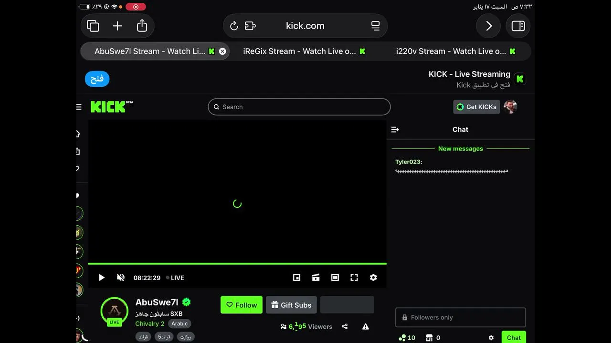
Task: Unmute the stream audio
Action: (121, 278)
